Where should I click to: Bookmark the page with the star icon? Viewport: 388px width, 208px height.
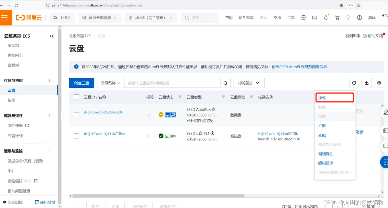point(359,5)
